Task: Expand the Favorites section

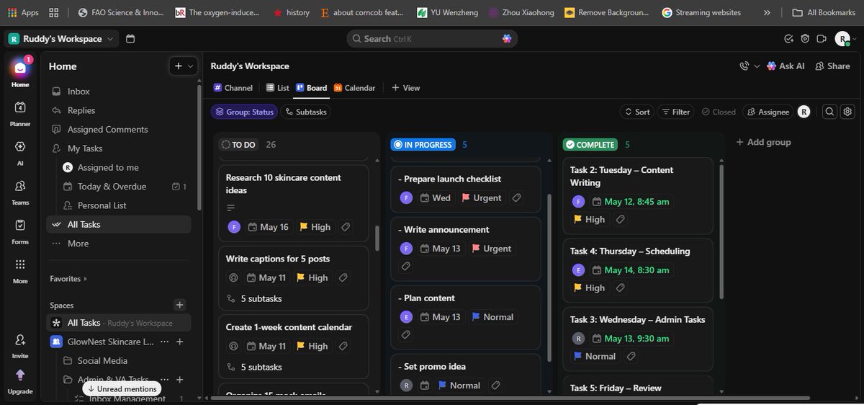Action: click(68, 278)
